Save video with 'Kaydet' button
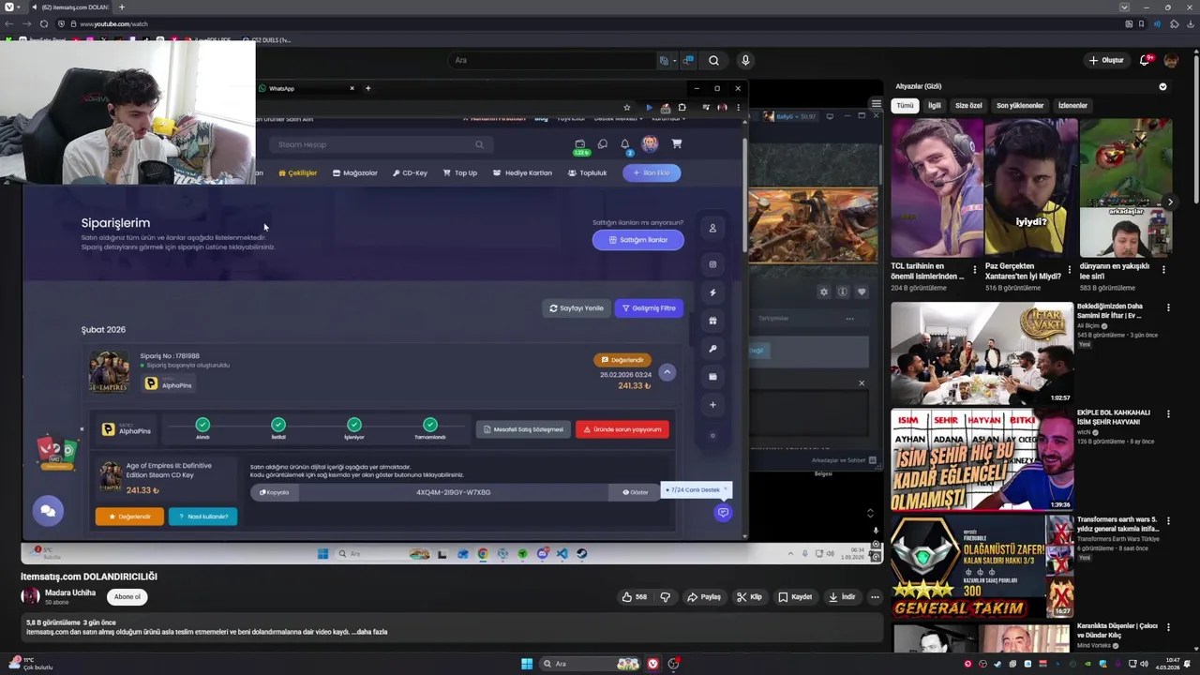This screenshot has width=1200, height=675. coord(795,597)
